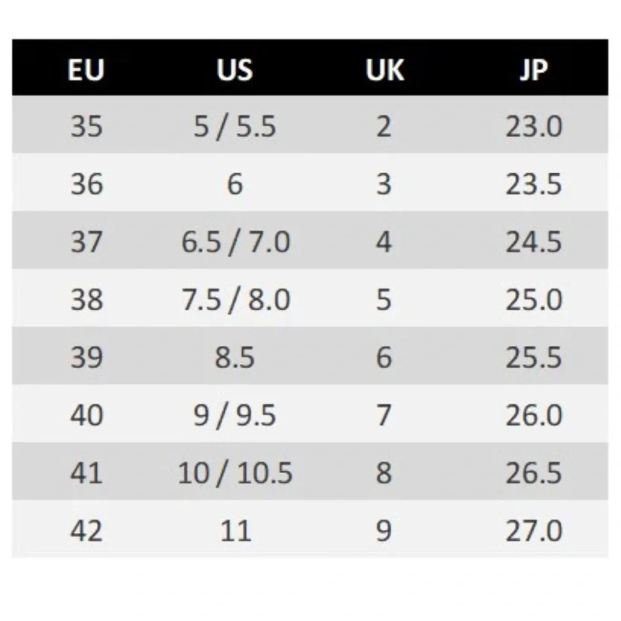Click JP size 23.5 cell
621x621 pixels.
533,184
